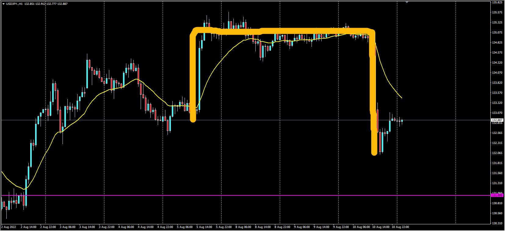
Task: Click the 133.570 price axis label
Action: (497, 93)
